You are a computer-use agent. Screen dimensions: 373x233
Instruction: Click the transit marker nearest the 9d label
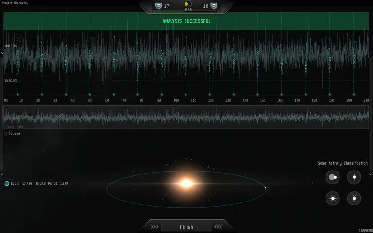[162, 94]
